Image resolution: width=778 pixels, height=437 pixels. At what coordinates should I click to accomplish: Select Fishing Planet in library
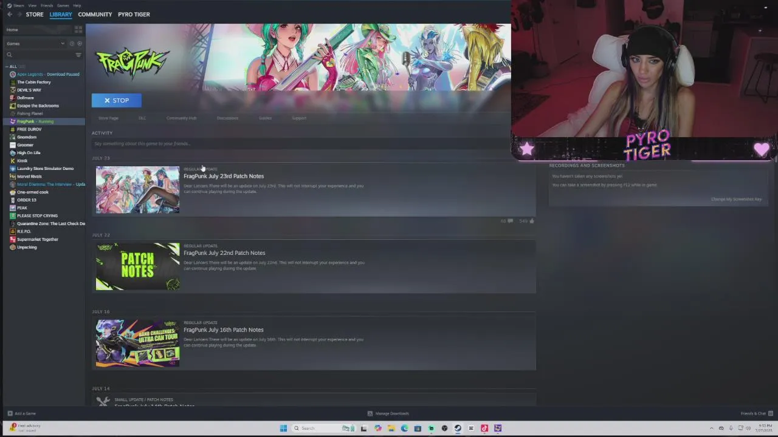tap(30, 113)
